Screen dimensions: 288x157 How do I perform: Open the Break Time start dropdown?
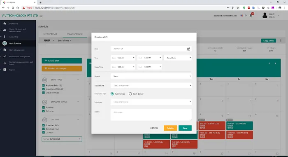point(123,67)
